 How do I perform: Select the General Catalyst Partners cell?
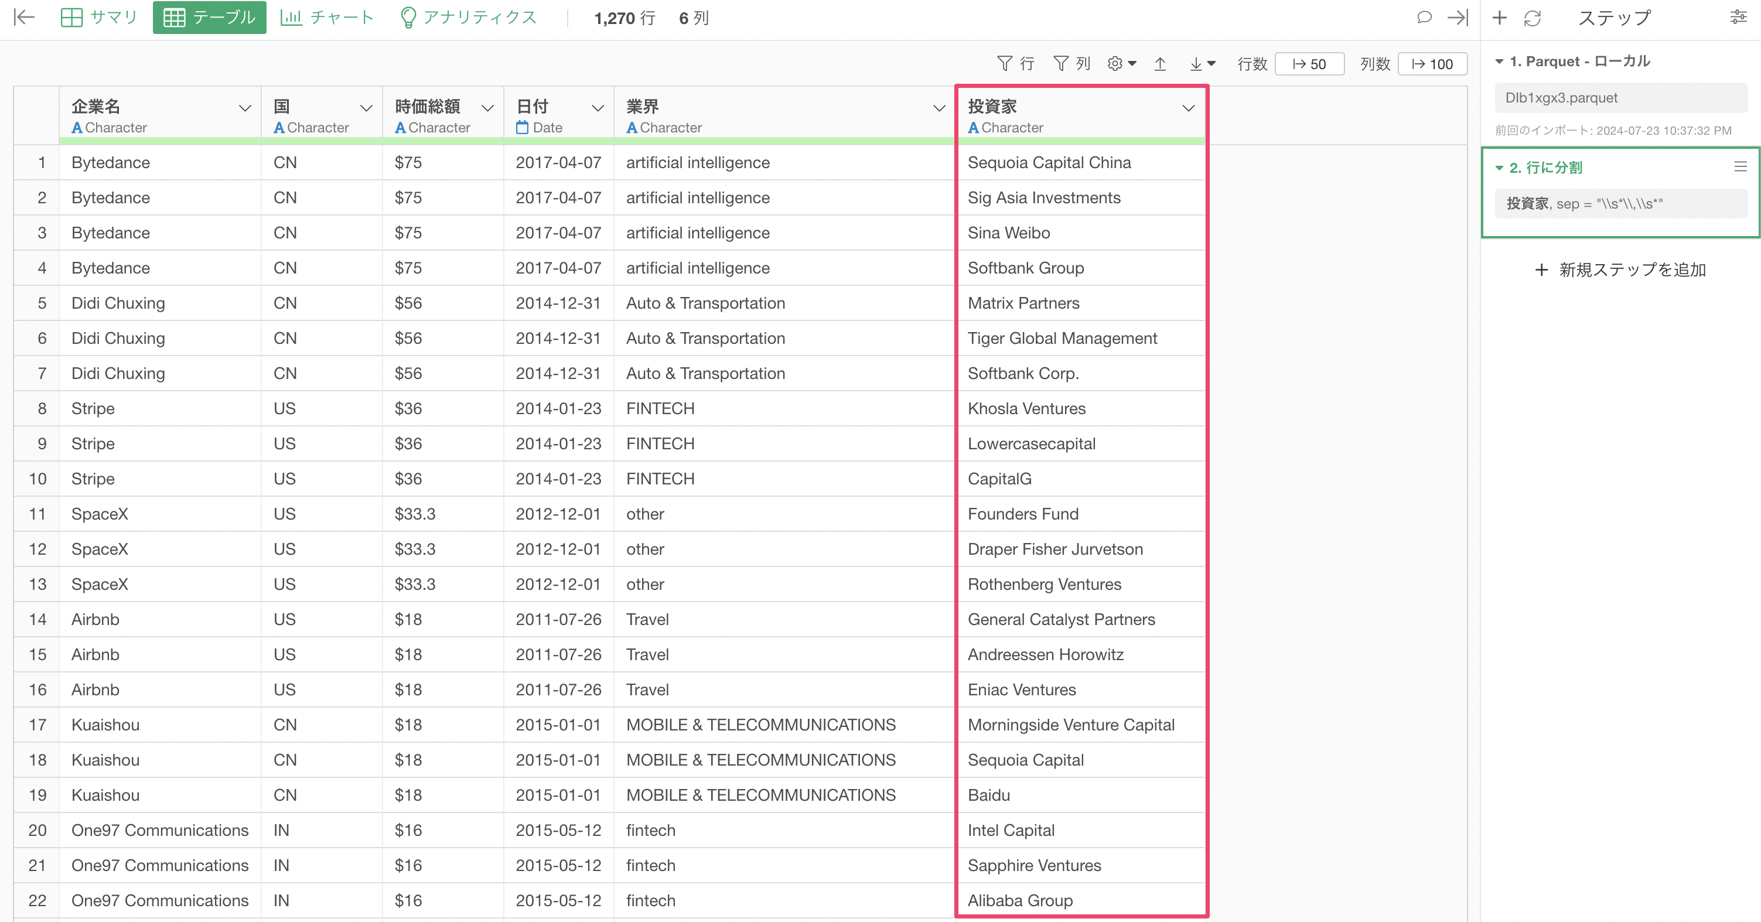tap(1081, 620)
